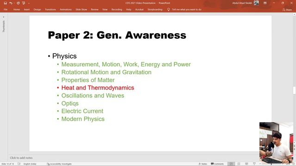Image resolution: width=296 pixels, height=166 pixels.
Task: Open the Acrobat ribbon tab
Action: 139,9
